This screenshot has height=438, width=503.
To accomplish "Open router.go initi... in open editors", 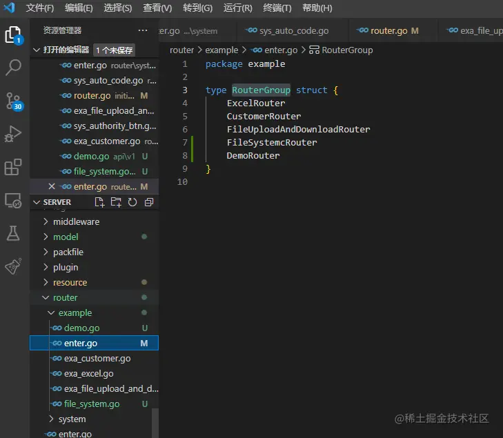I will (x=95, y=96).
